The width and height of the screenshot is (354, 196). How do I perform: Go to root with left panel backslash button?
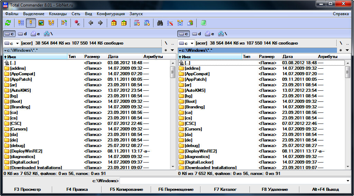166,43
